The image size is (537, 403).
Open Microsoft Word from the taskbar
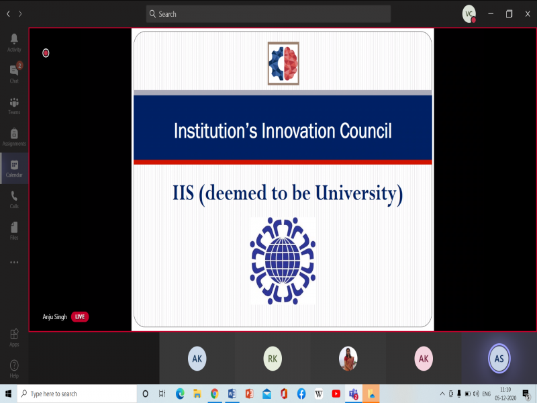[232, 394]
